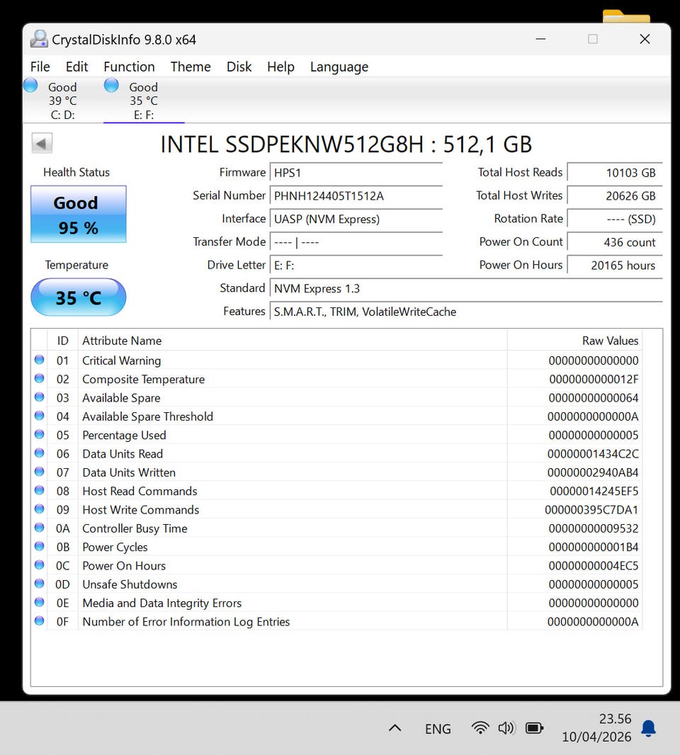Viewport: 680px width, 755px height.
Task: Click the Good 95 % health status button
Action: pos(78,215)
